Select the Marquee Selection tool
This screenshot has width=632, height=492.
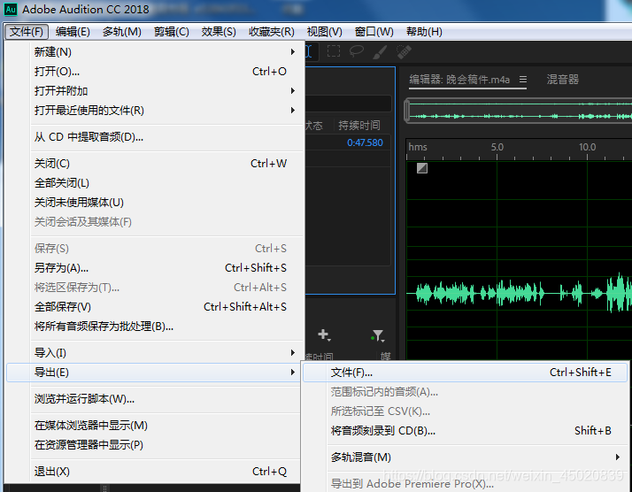point(334,51)
